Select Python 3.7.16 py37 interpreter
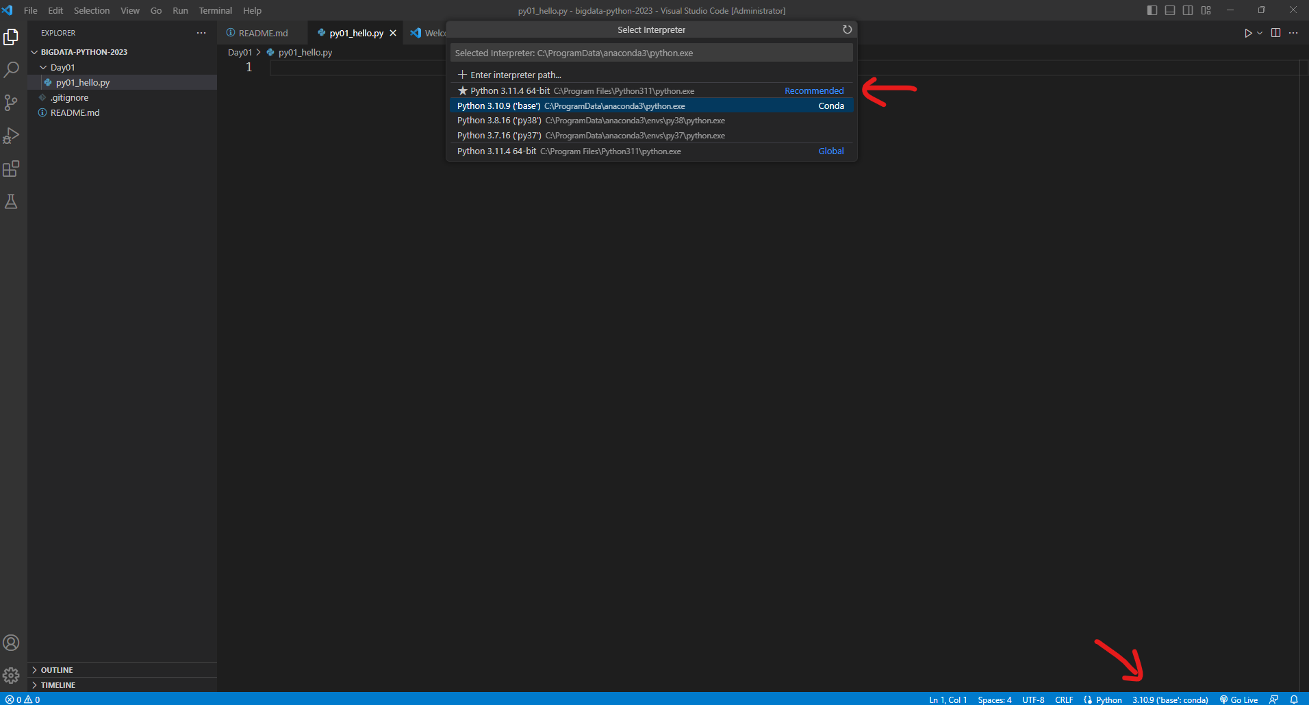 point(652,136)
